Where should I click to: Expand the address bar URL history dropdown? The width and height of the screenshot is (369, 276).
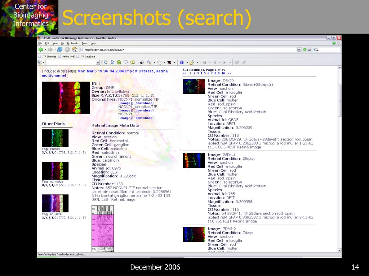[299, 50]
